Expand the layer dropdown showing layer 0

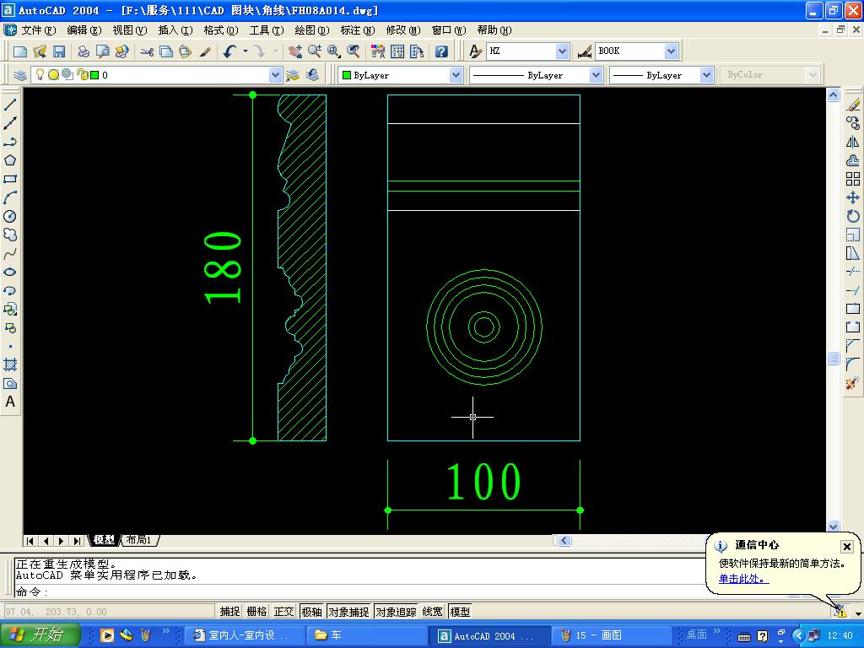(275, 75)
